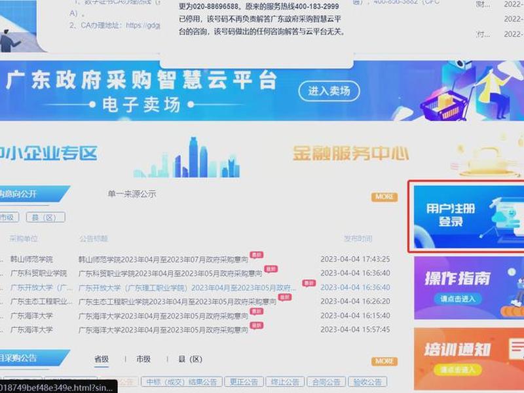Click 广东生态工程职业... in the 采购单位 column
Screen dimensions: 524x393
[41, 301]
